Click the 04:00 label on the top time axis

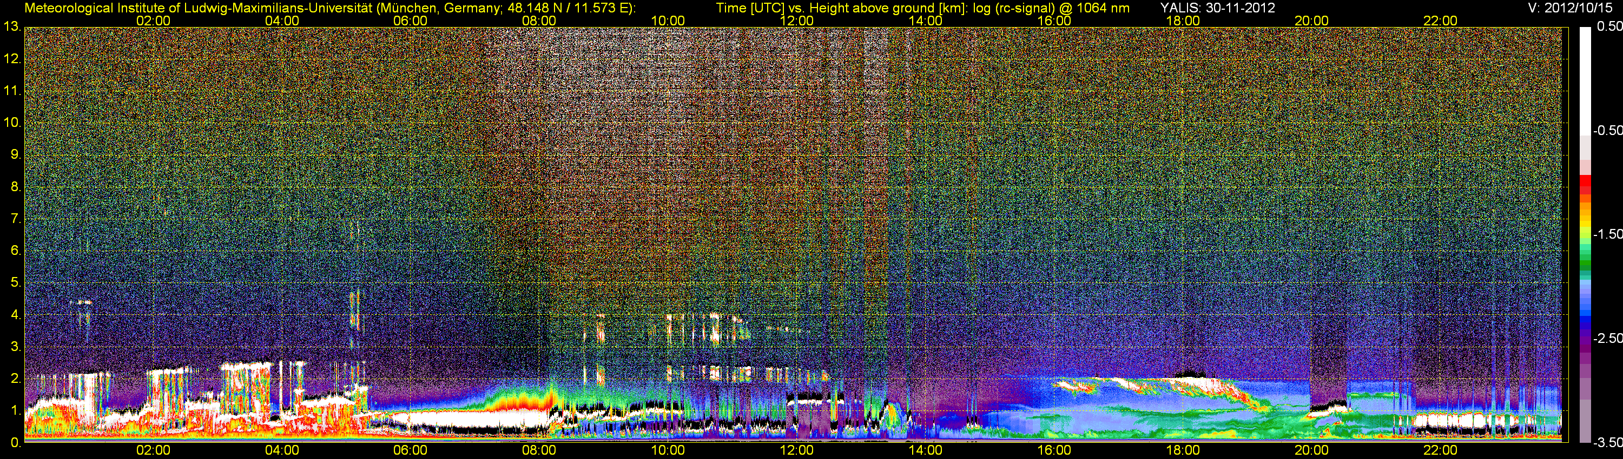tap(282, 21)
